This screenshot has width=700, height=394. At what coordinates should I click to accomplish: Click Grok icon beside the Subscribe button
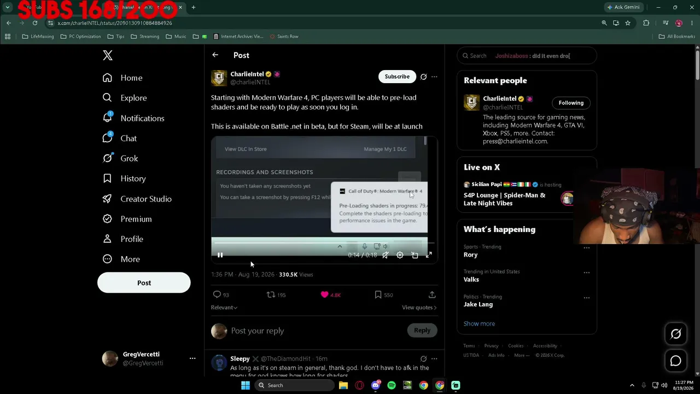click(x=423, y=77)
